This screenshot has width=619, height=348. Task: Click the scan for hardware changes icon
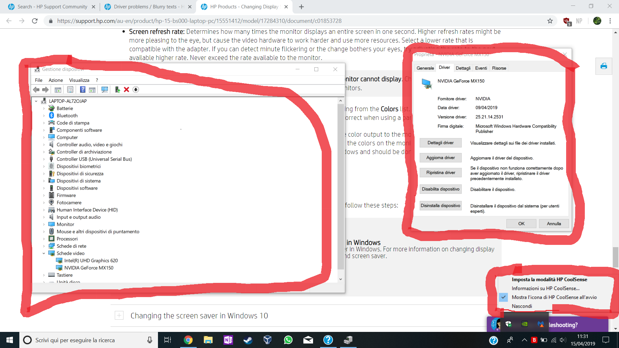pos(105,90)
